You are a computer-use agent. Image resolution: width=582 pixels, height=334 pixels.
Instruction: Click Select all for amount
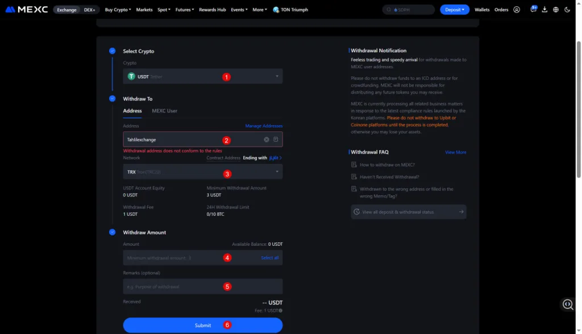269,258
